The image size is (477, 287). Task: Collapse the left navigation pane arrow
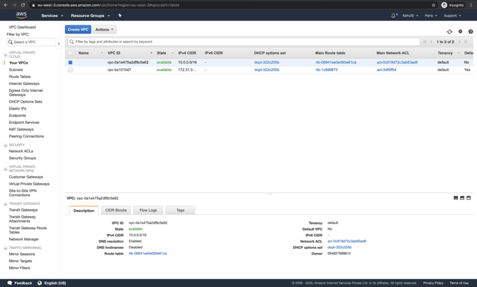click(59, 43)
